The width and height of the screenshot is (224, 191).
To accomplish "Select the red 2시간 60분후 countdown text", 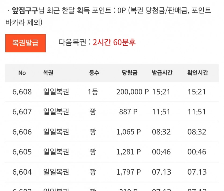I will click(x=114, y=42).
